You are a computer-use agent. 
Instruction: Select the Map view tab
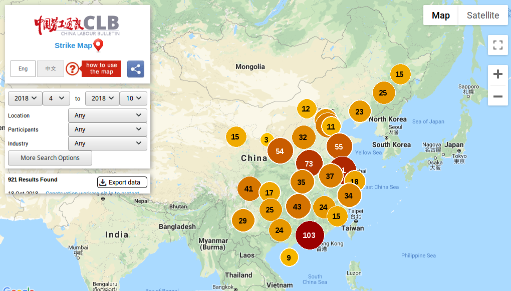pyautogui.click(x=441, y=15)
